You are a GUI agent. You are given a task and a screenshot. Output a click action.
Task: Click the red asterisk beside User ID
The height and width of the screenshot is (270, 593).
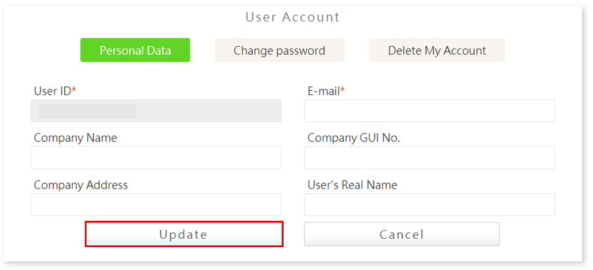(x=74, y=90)
